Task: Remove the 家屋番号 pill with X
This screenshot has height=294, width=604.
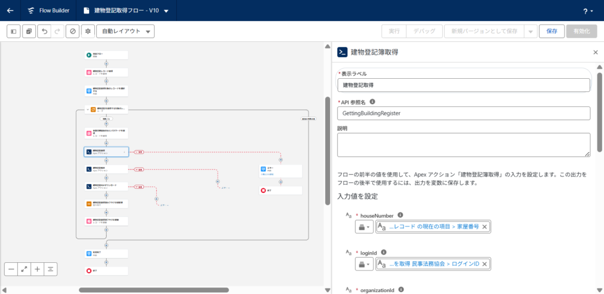Action: [485, 227]
